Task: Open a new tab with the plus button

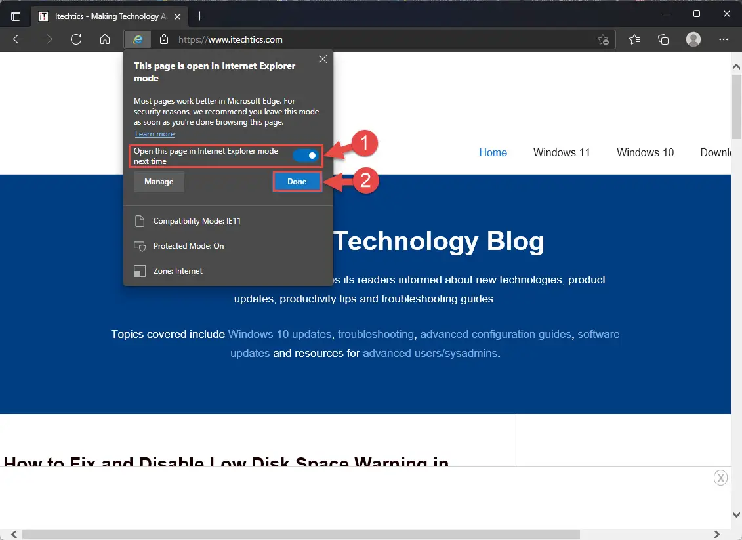Action: point(200,15)
